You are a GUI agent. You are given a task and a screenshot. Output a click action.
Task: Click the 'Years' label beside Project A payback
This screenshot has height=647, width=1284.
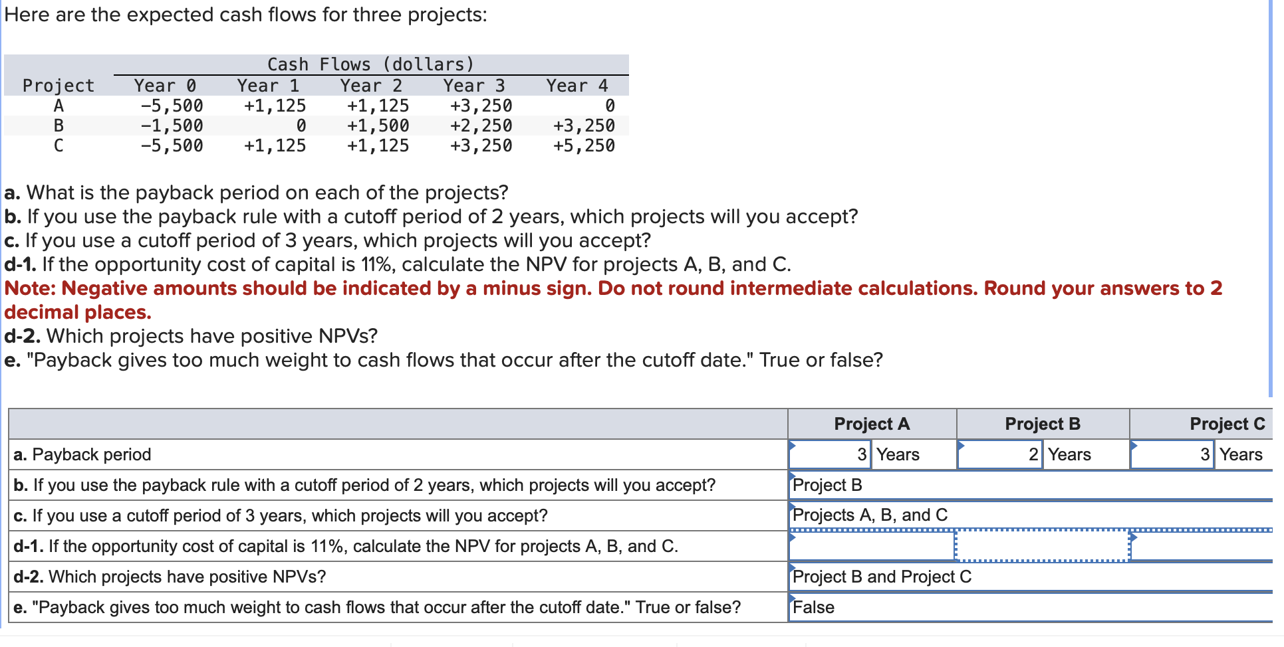pos(898,455)
